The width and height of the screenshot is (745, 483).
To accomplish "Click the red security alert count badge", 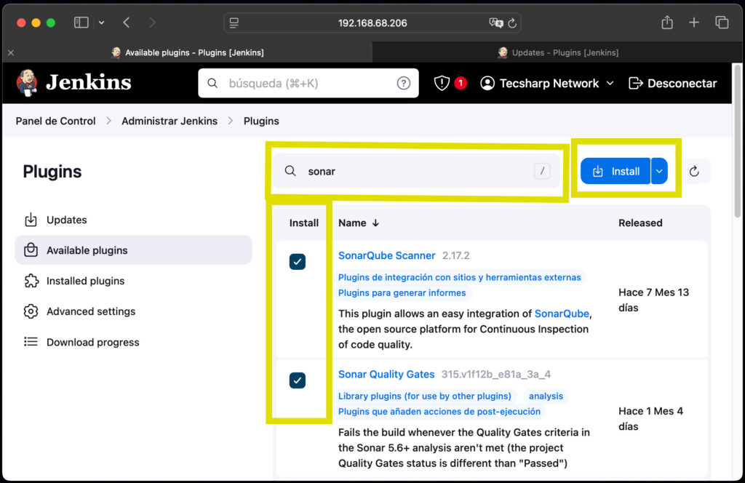I will [460, 83].
